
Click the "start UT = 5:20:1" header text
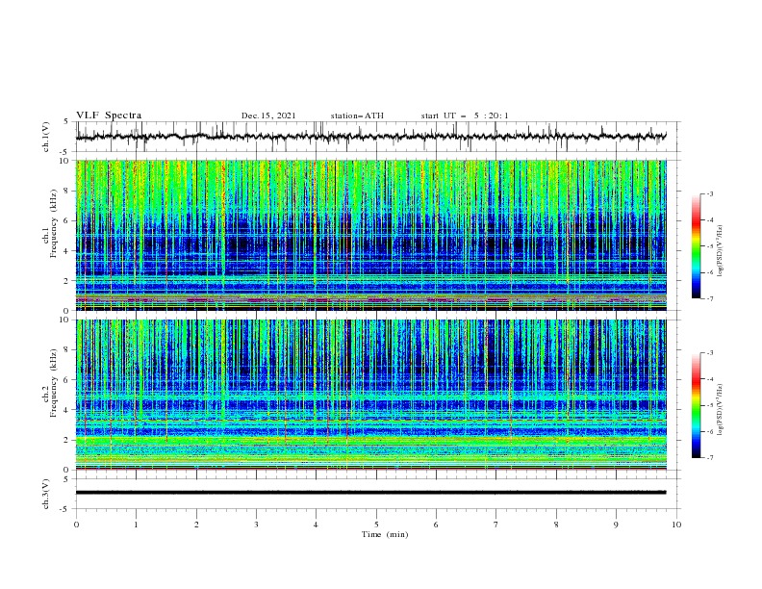click(x=465, y=115)
